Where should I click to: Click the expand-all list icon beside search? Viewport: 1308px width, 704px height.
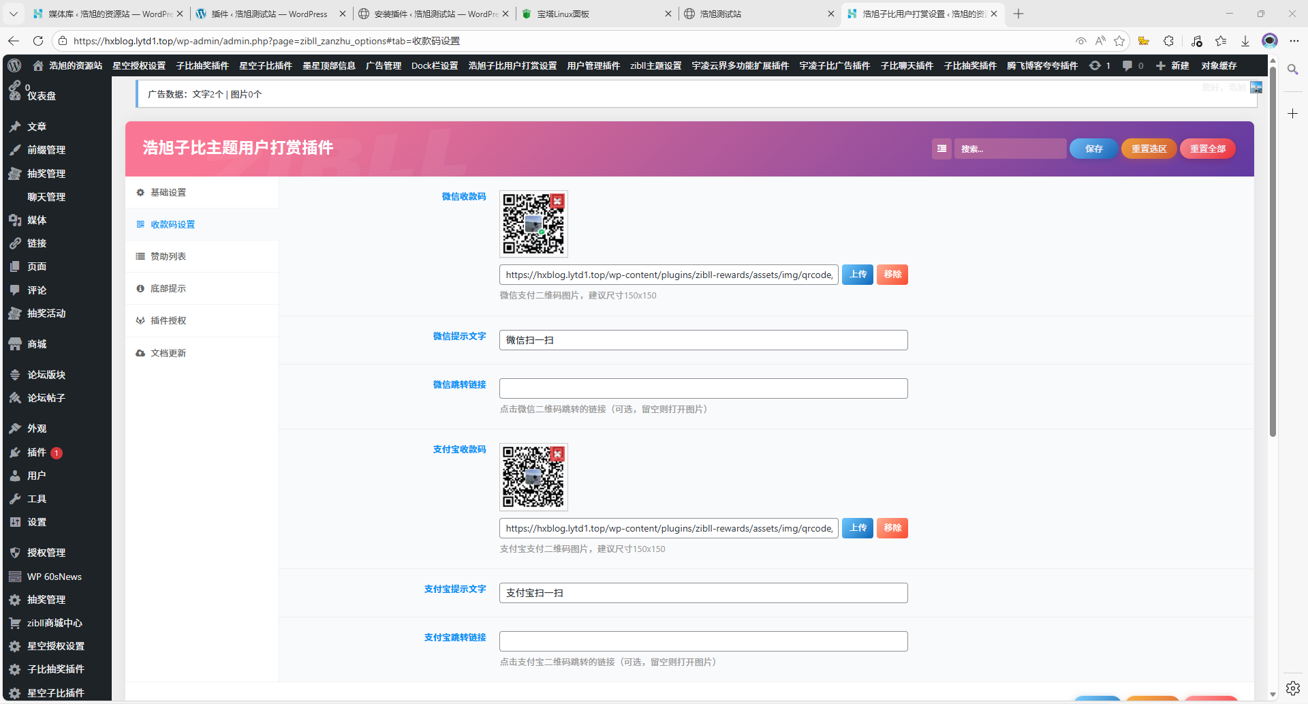tap(941, 149)
